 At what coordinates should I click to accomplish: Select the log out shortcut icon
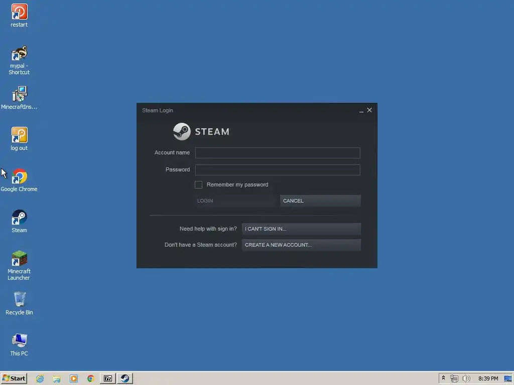tap(19, 135)
